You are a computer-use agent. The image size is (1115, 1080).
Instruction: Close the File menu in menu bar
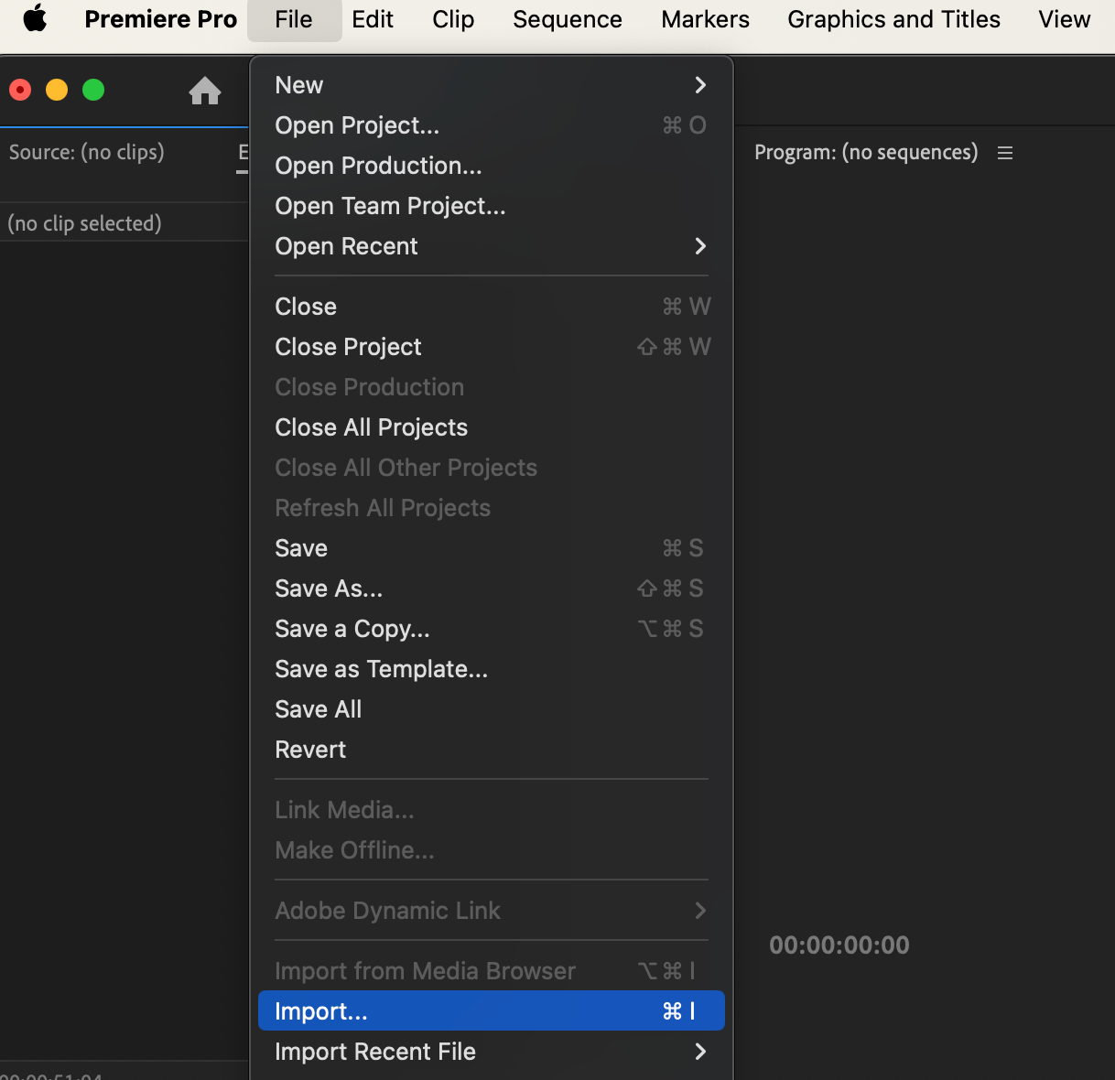(x=294, y=20)
